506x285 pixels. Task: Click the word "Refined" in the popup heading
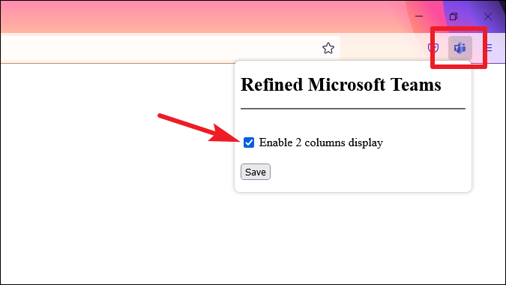pos(272,85)
